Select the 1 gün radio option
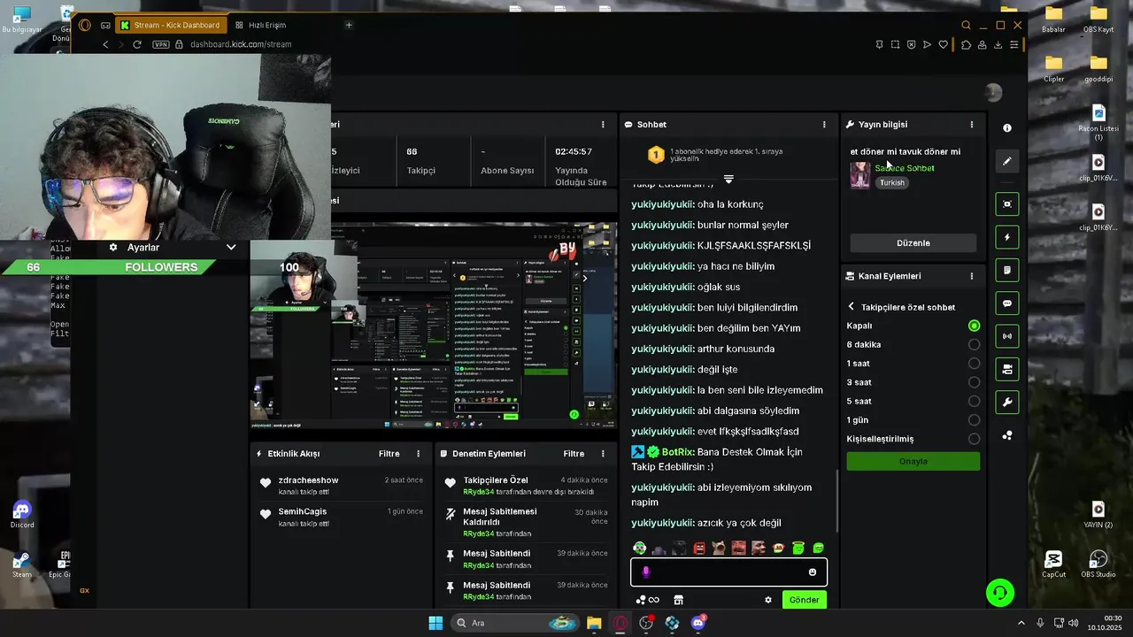The width and height of the screenshot is (1133, 637). [x=974, y=420]
